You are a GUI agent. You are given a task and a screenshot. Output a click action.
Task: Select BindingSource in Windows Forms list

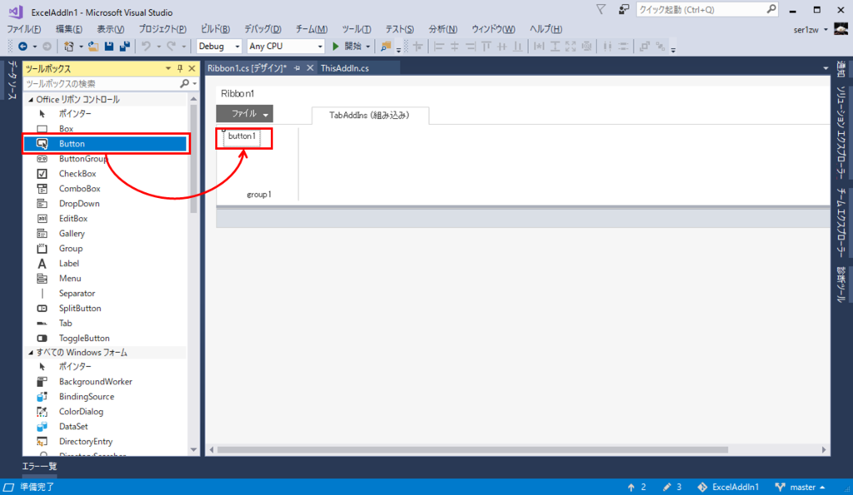click(x=104, y=397)
